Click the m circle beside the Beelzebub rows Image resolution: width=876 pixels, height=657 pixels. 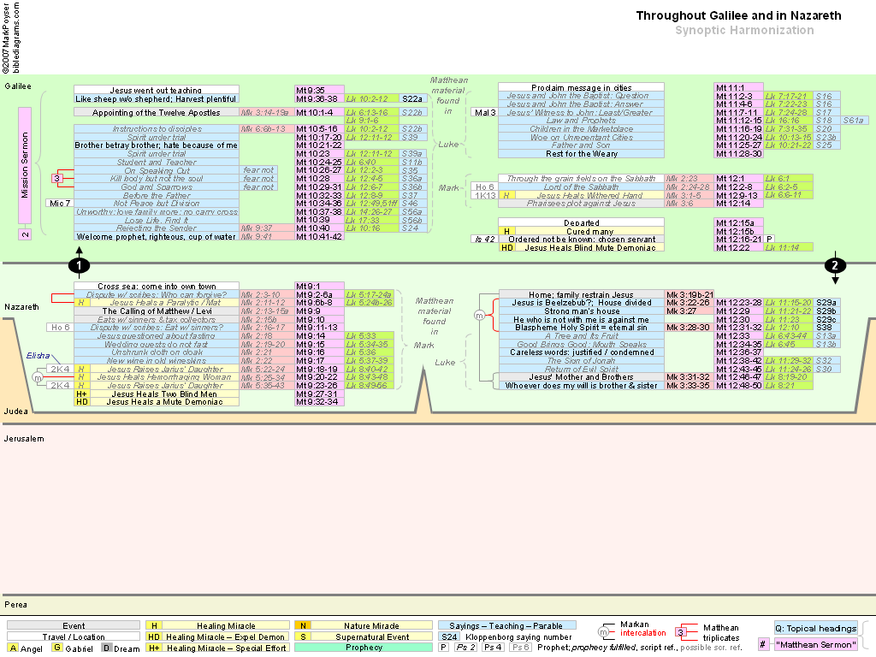(479, 315)
